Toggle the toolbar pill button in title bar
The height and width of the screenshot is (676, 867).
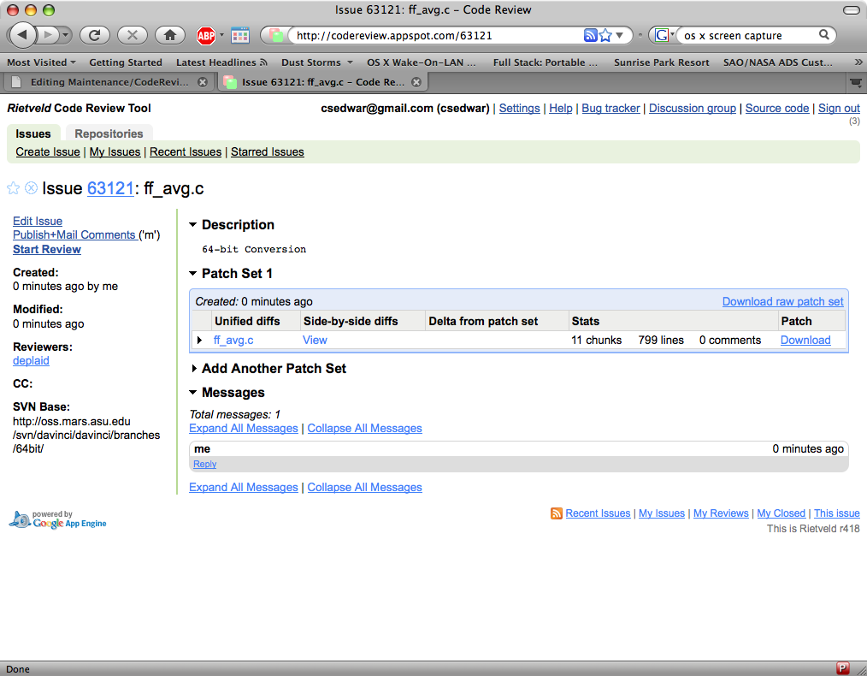click(x=851, y=10)
